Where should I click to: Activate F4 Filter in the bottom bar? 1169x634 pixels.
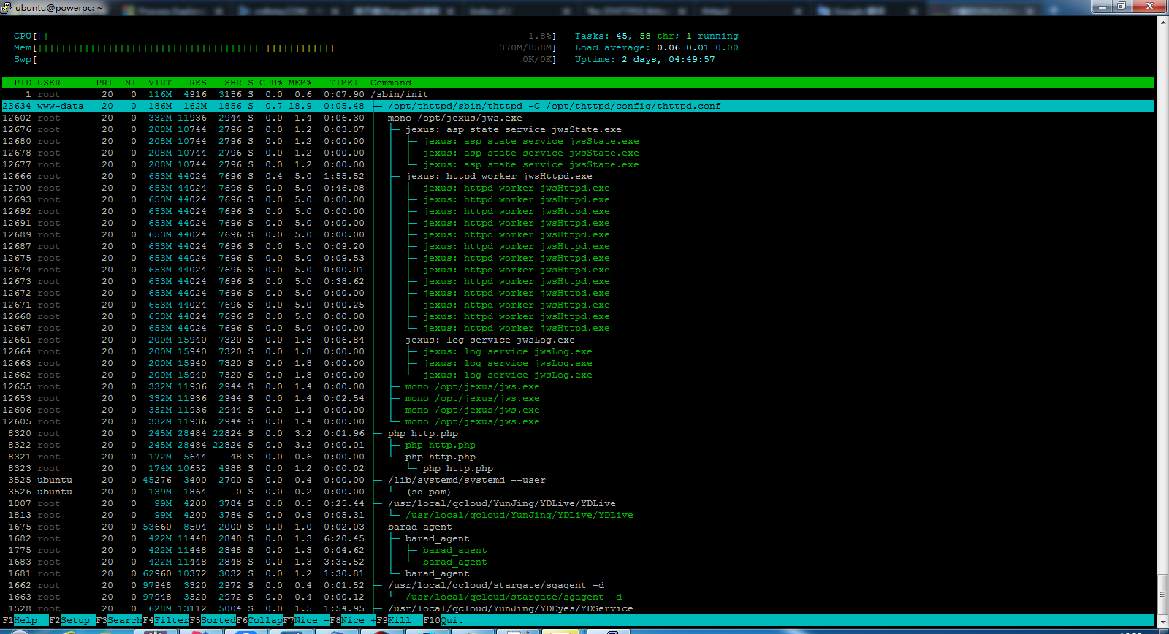coord(166,620)
